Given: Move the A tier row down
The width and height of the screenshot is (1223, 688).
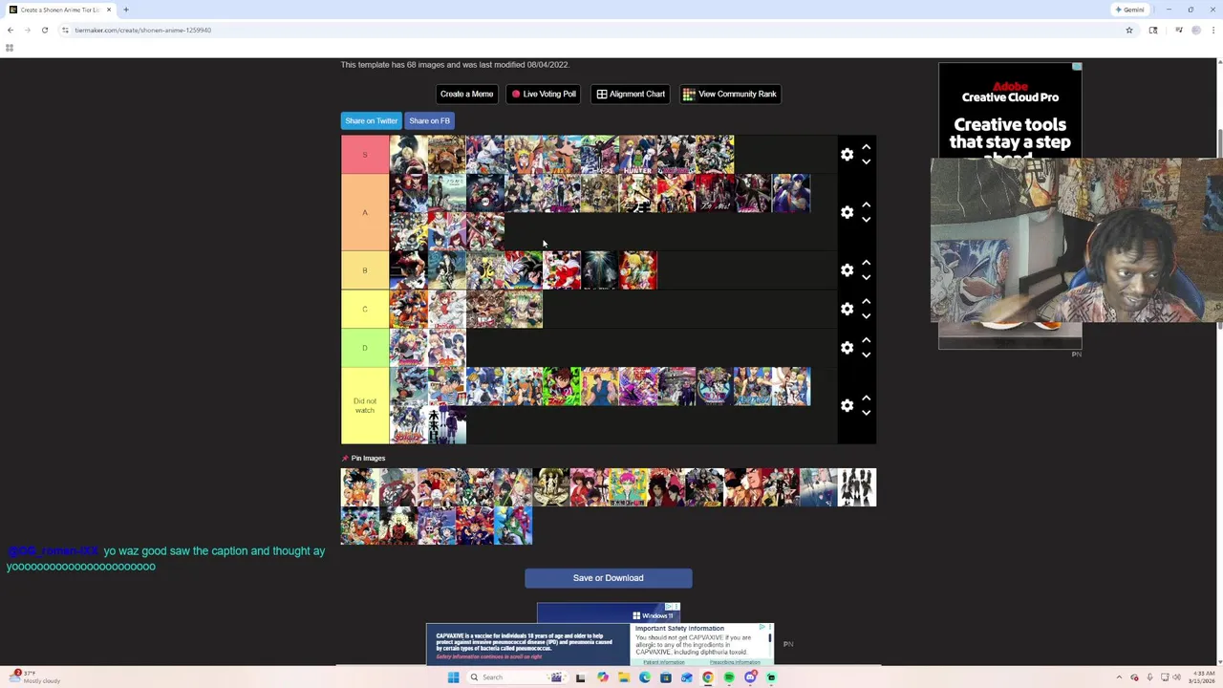Looking at the screenshot, I should tap(866, 220).
